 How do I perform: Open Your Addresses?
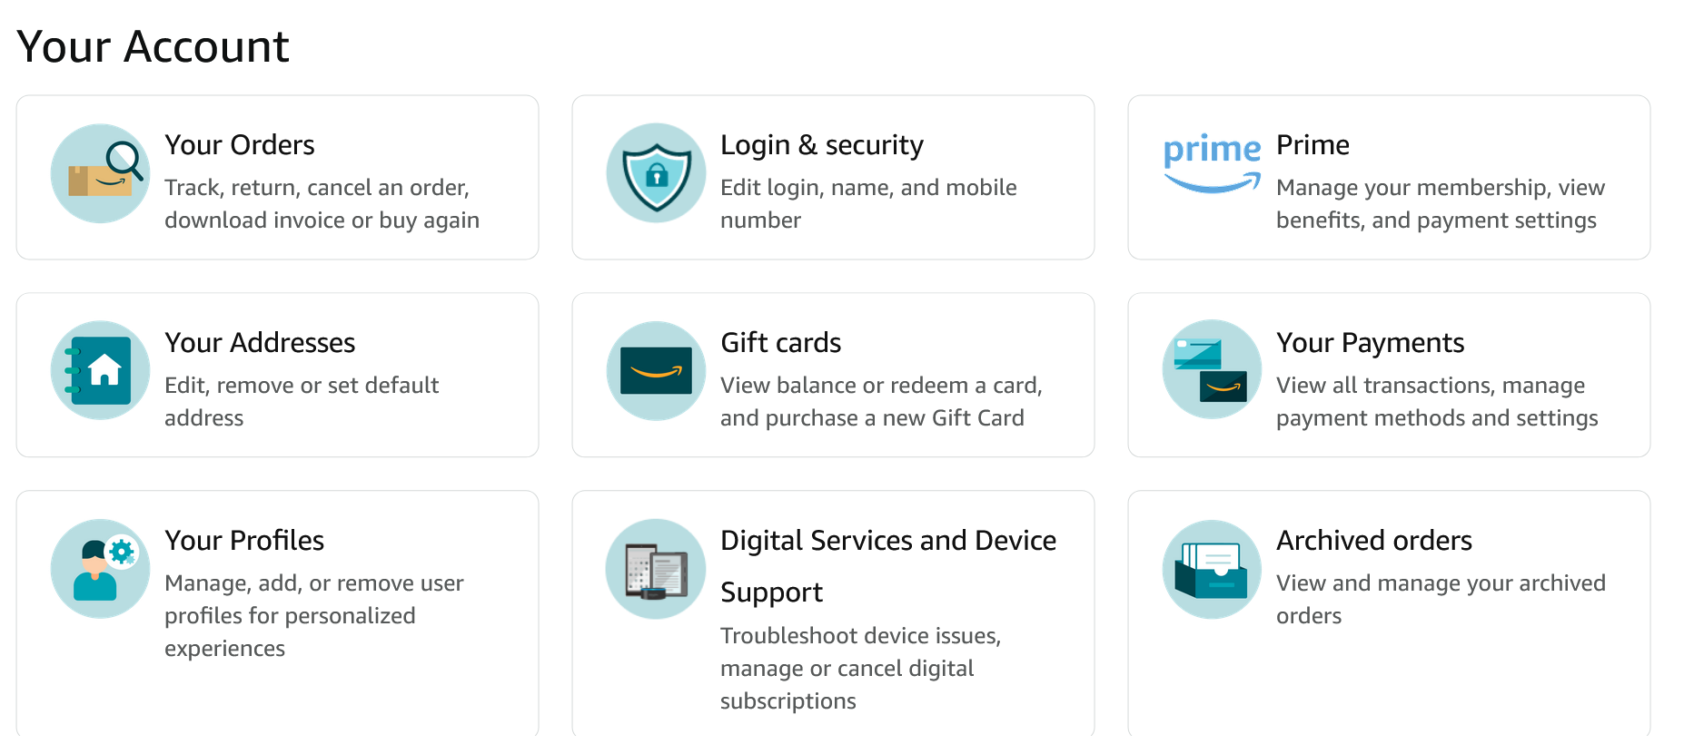[260, 342]
